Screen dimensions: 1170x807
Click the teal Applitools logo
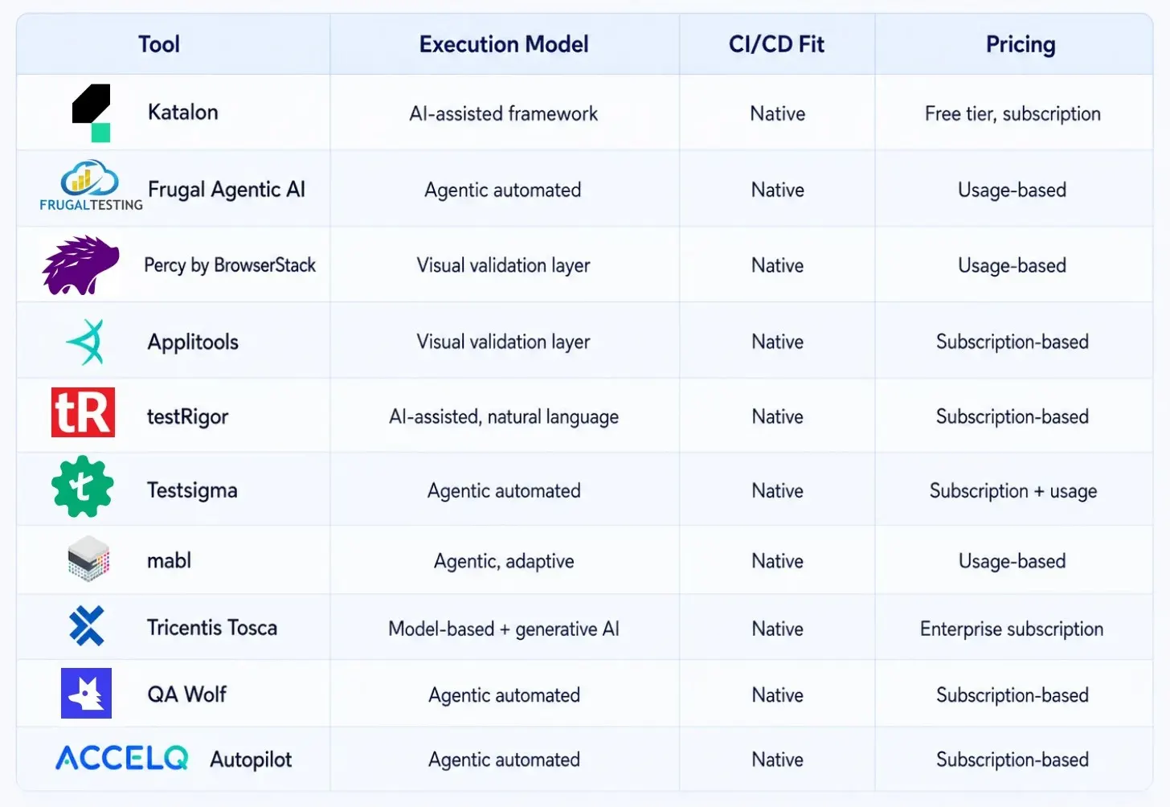click(86, 342)
